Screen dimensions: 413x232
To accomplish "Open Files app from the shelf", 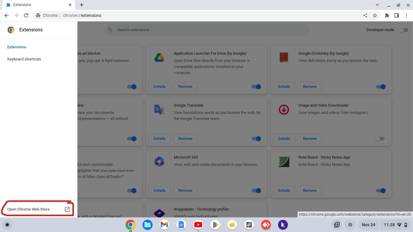I will click(148, 225).
